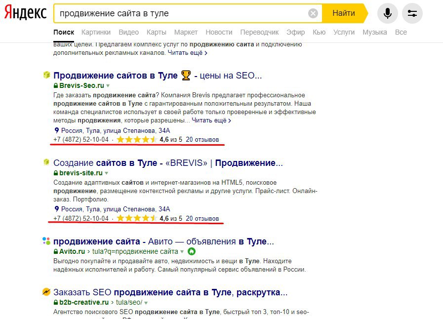
Task: Open '20 отзывов' under Brevis-Seo.ru
Action: (202, 140)
